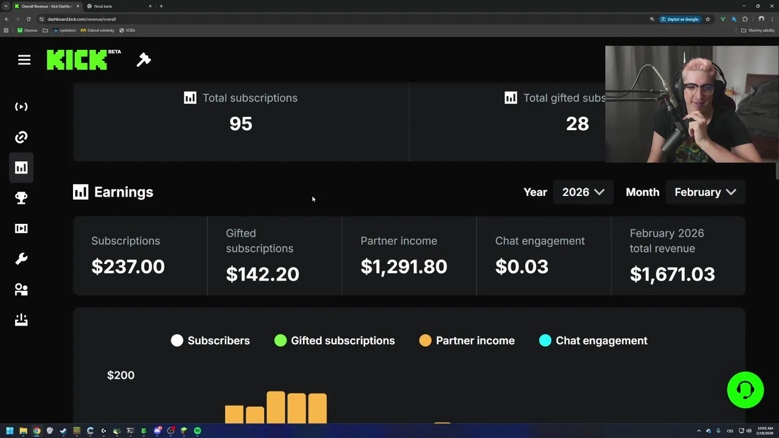Viewport: 779px width, 438px height.
Task: Open the video clips sidebar icon
Action: tap(21, 229)
